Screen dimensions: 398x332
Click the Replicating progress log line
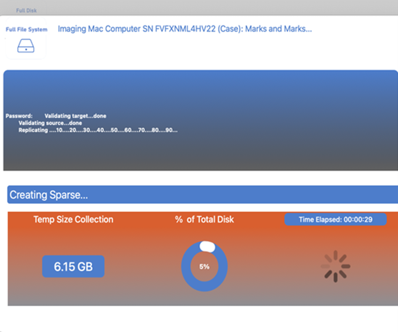[98, 130]
